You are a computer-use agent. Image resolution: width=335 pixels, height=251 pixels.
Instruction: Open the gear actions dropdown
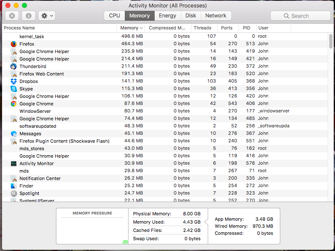coord(47,16)
